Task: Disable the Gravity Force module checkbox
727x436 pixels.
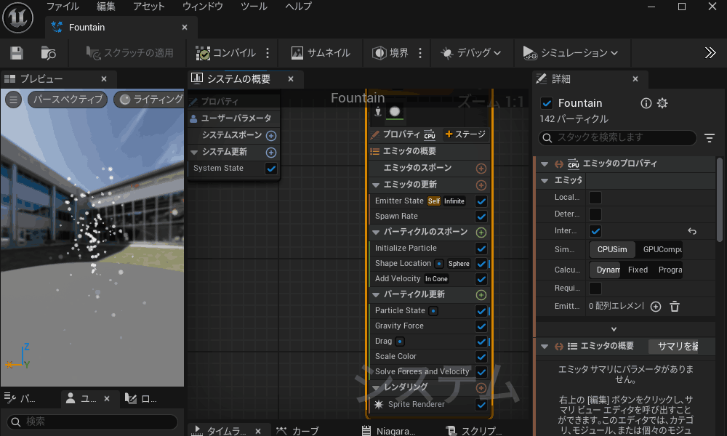Action: coord(481,326)
